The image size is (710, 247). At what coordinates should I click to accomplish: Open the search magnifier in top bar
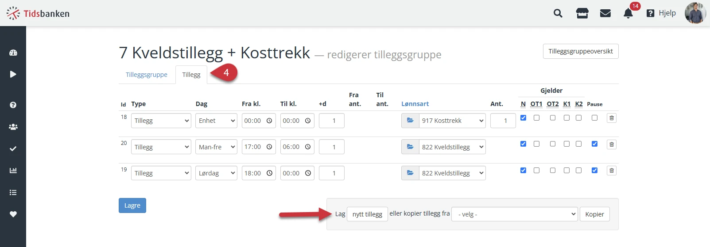click(558, 13)
